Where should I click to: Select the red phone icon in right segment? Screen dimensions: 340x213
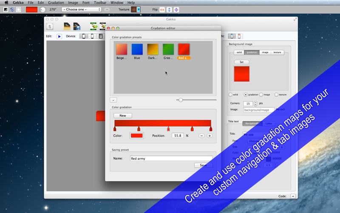click(239, 36)
